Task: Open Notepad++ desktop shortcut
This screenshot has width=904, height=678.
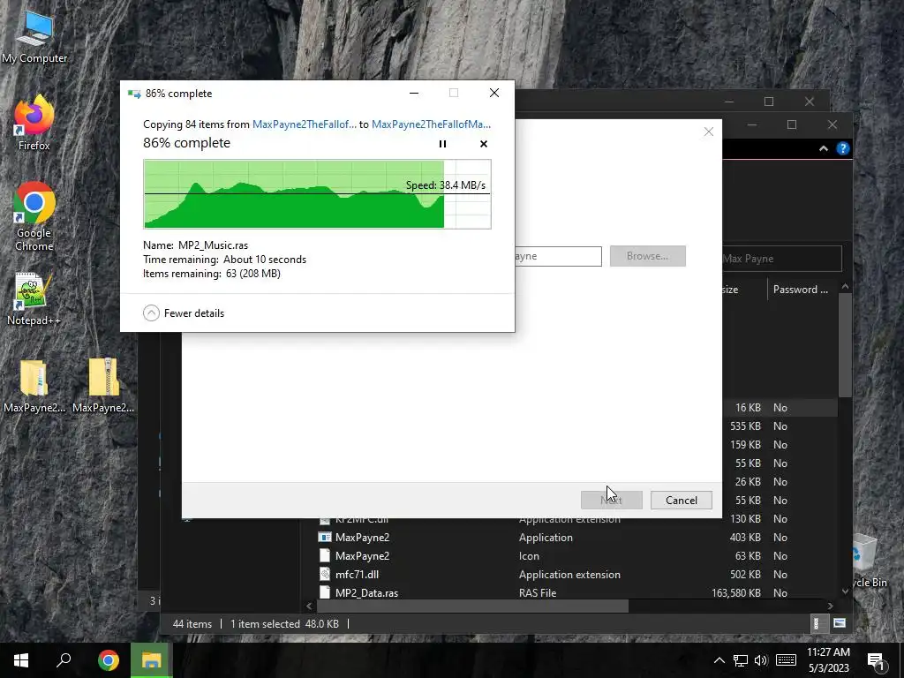Action: tap(34, 299)
